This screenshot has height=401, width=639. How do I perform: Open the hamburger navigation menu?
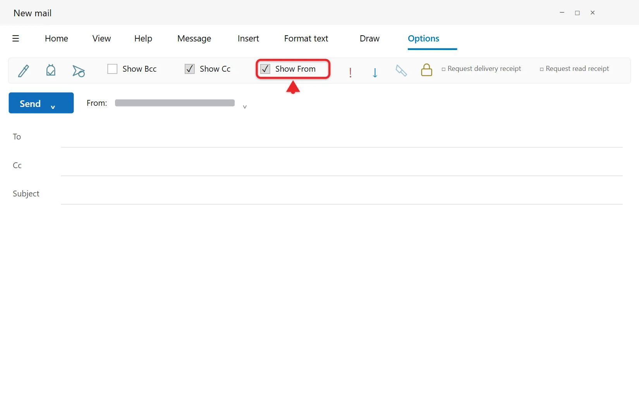(x=15, y=38)
